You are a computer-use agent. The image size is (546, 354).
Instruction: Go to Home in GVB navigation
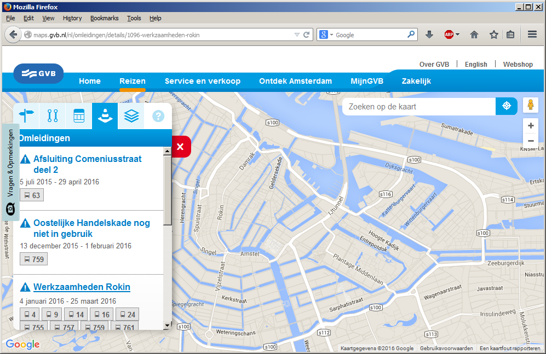click(89, 81)
